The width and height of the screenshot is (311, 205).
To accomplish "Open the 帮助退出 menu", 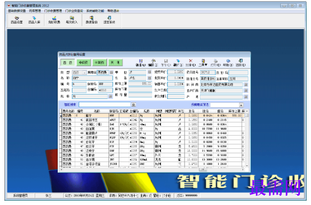I will (113, 11).
